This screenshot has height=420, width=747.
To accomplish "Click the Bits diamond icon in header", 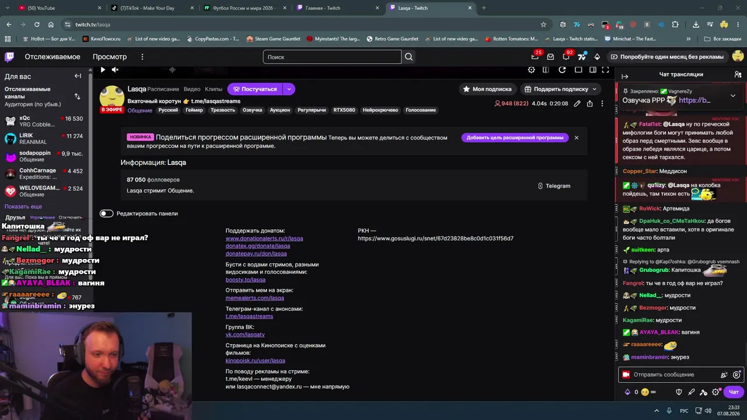I will pyautogui.click(x=597, y=57).
